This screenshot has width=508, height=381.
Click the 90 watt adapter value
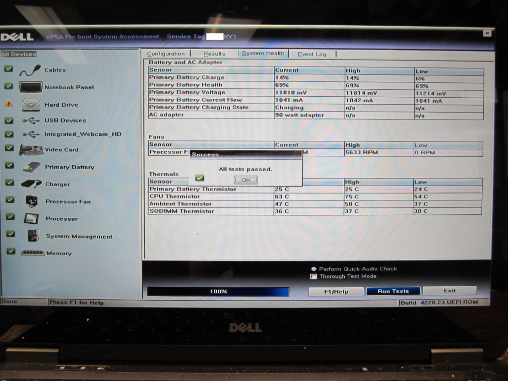(x=299, y=115)
